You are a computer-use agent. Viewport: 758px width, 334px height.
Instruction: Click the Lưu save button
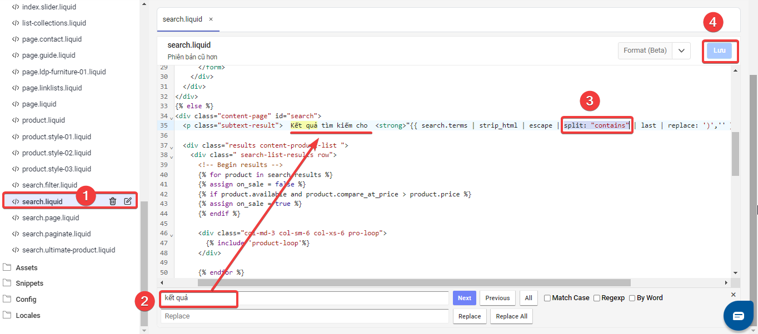[720, 50]
